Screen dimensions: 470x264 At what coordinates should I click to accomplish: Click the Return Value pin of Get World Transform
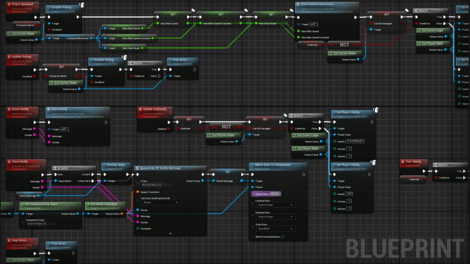coord(122,214)
